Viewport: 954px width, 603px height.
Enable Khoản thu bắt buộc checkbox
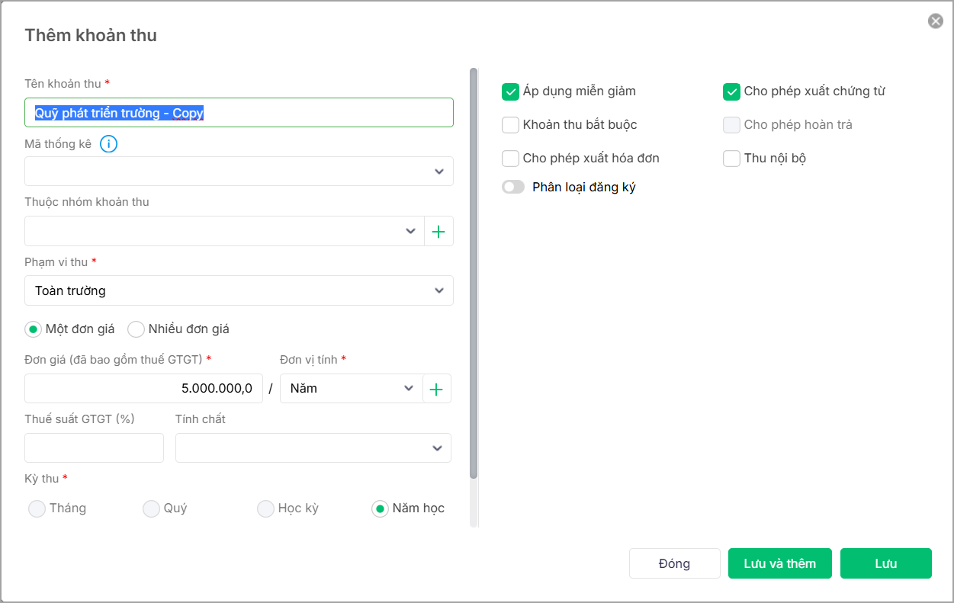pos(510,125)
